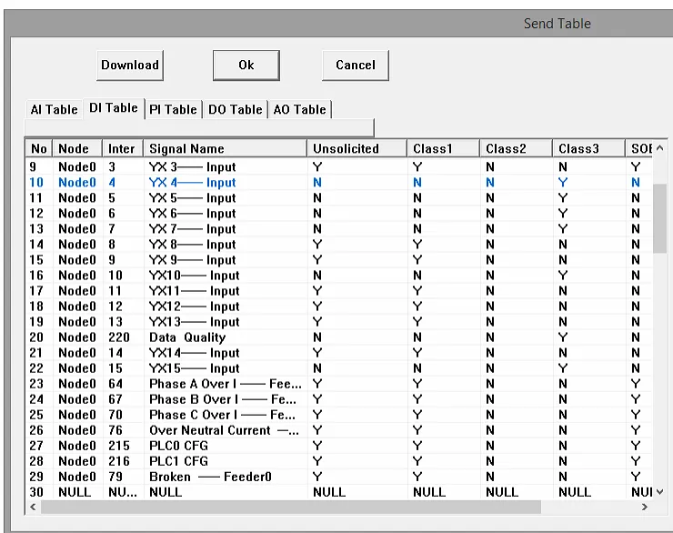Select the 'Phase B Over I' row
This screenshot has width=673, height=533.
[x=339, y=399]
